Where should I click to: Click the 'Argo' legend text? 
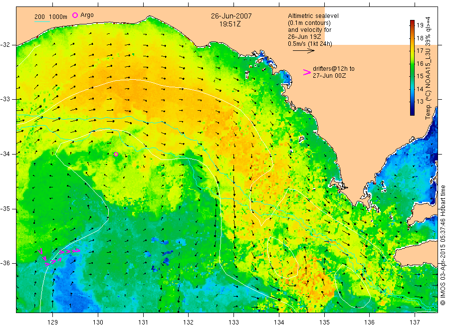tap(87, 15)
